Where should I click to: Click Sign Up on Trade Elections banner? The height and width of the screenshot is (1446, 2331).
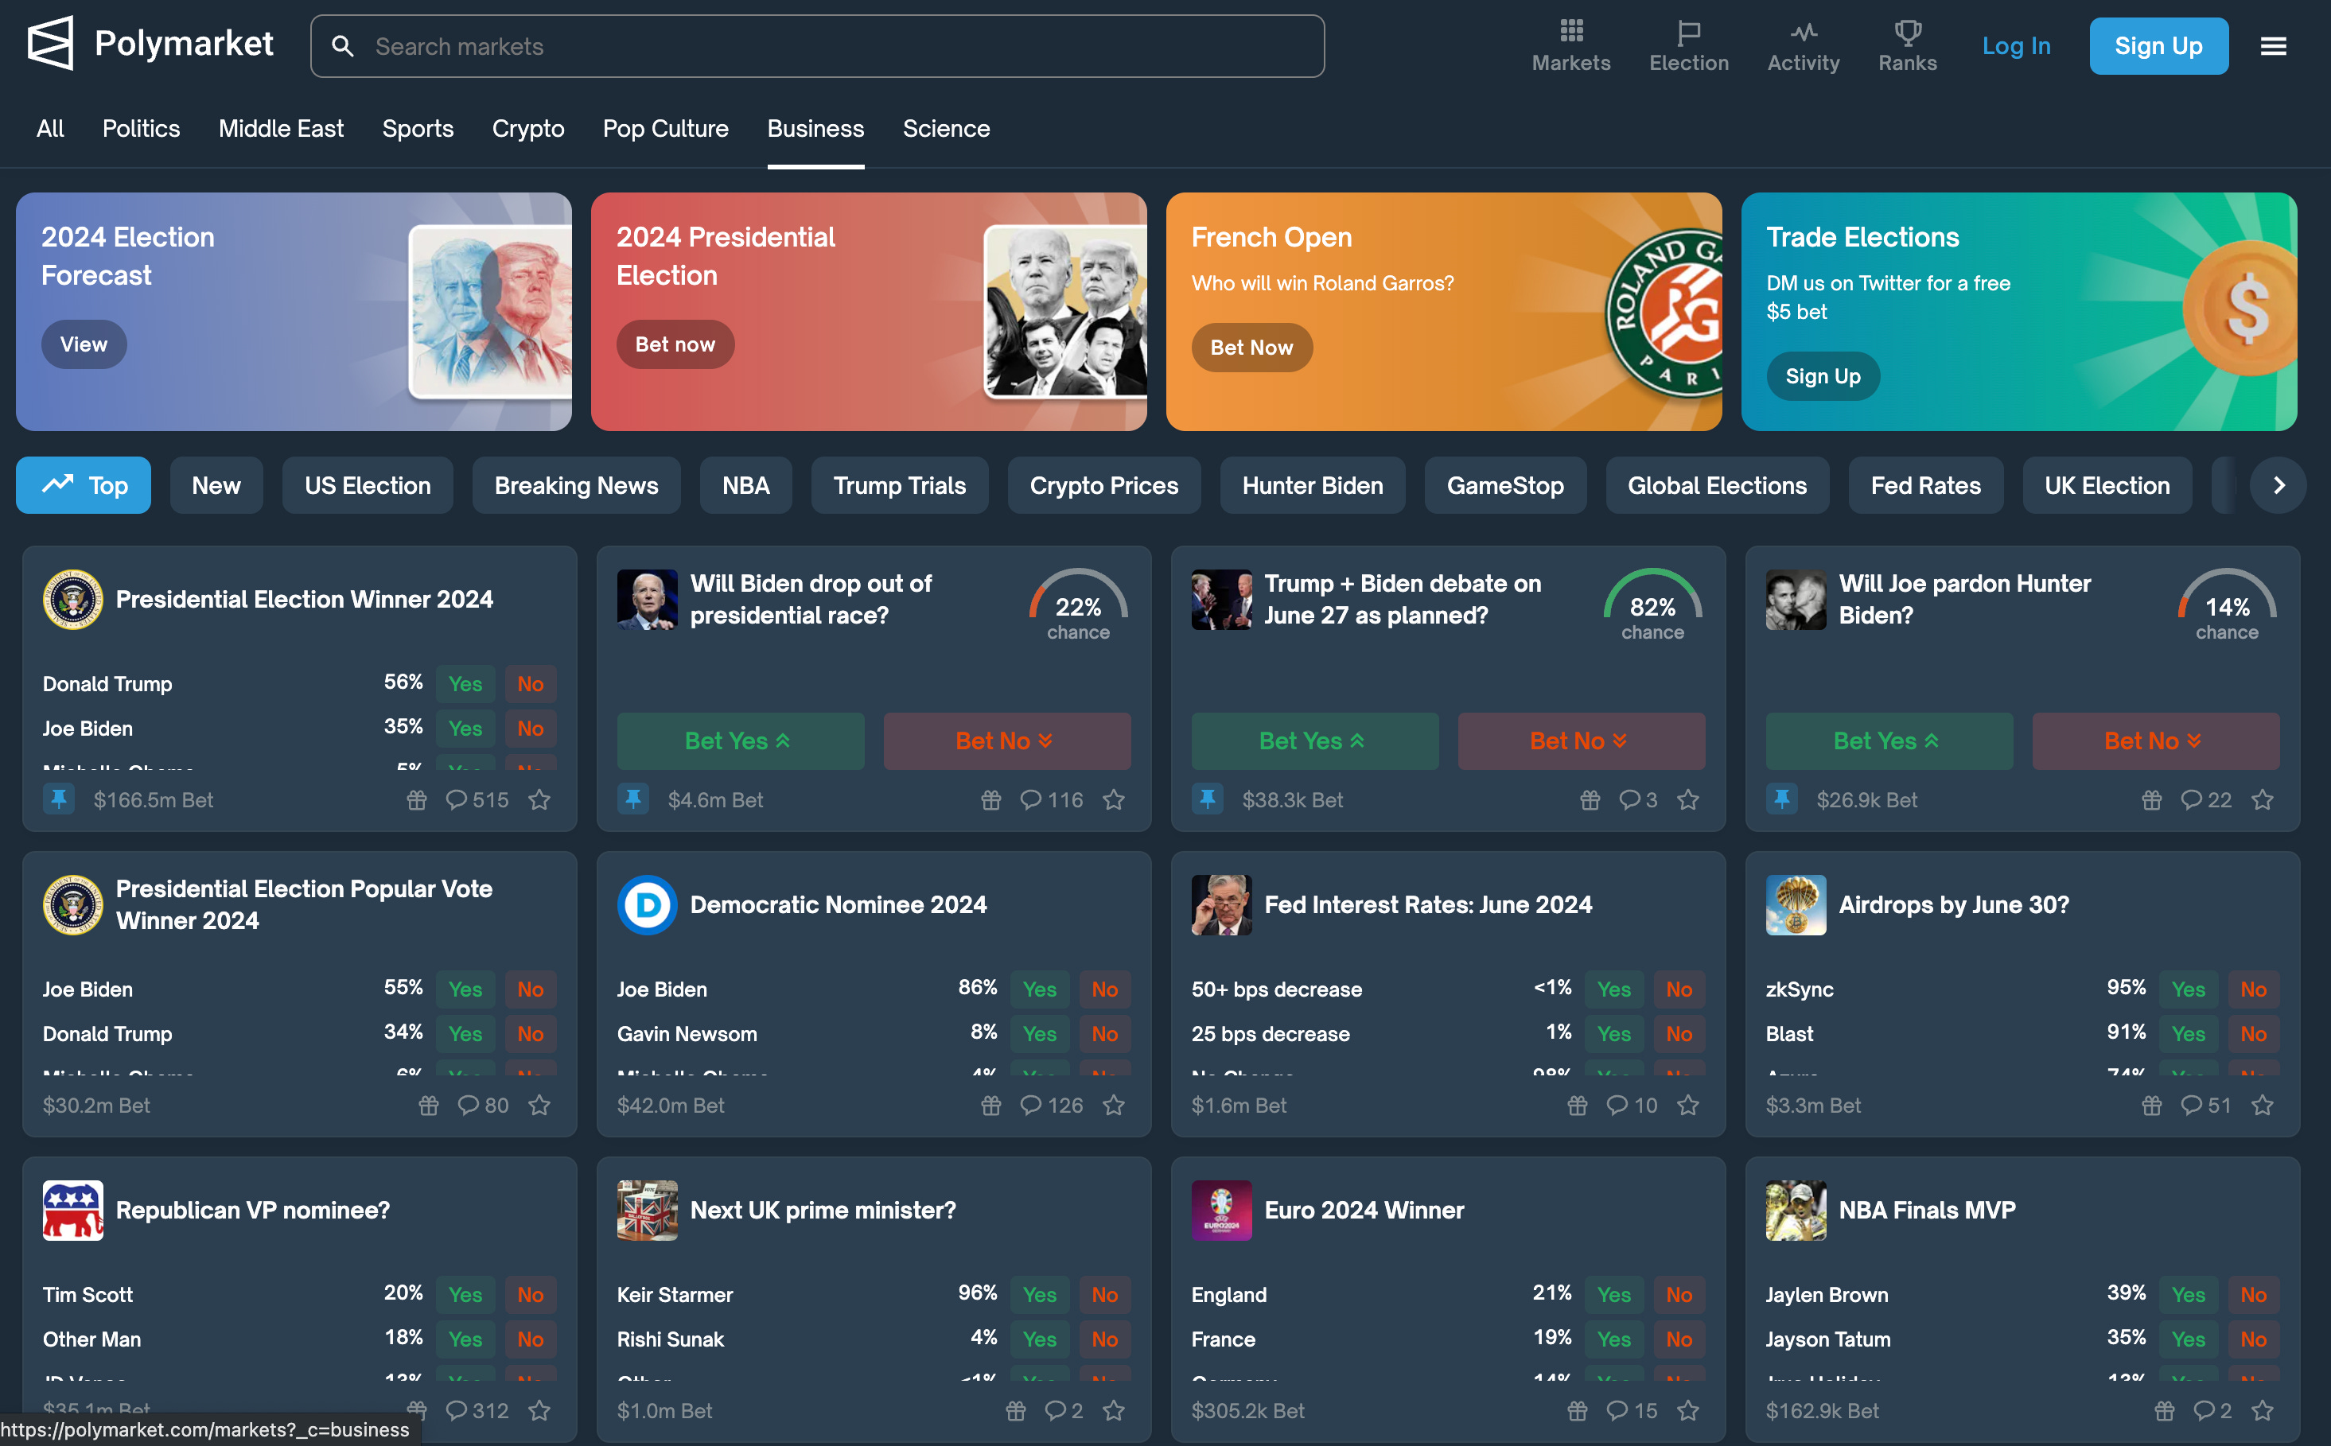click(x=1822, y=376)
